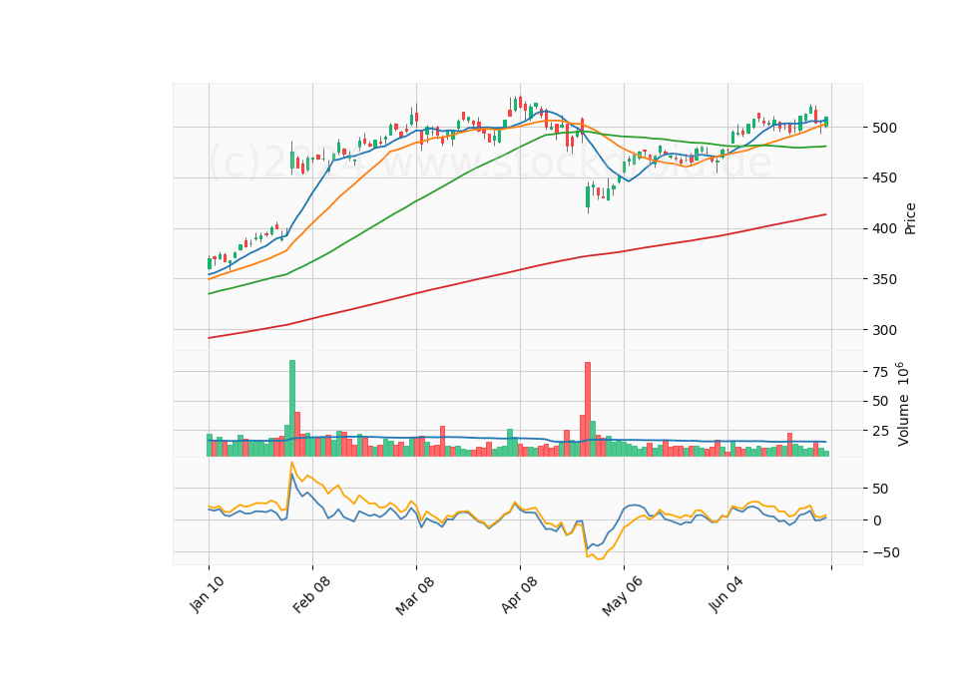Click the 25 volume axis label

[880, 431]
